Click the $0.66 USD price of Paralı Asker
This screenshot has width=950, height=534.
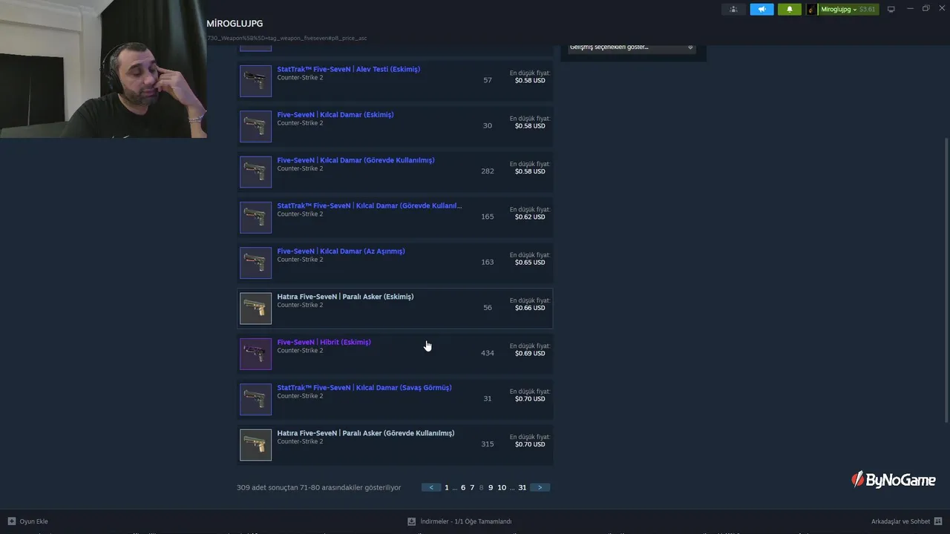pos(530,308)
